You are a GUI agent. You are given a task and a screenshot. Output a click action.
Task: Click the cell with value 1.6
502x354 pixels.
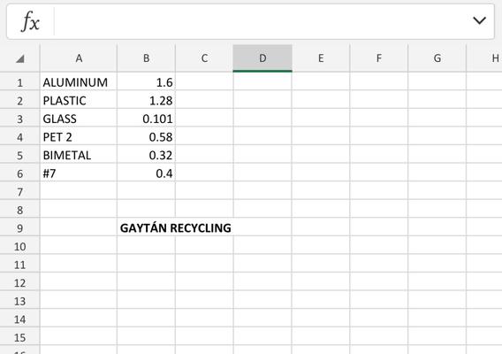[x=147, y=82]
